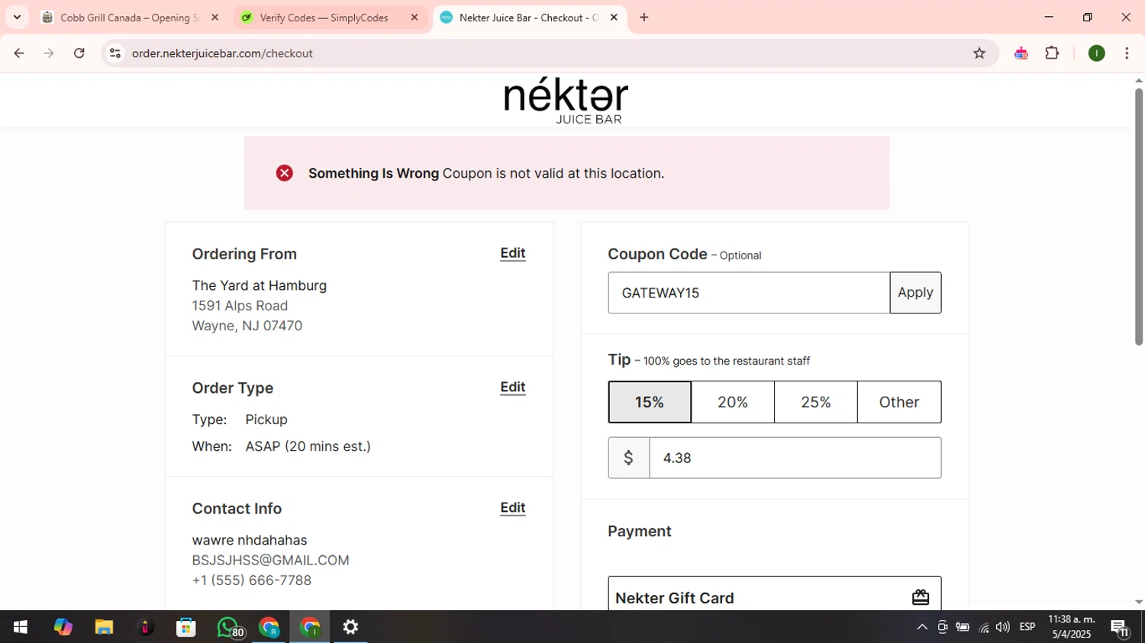Screen dimensions: 1145x643
Task: Open File Explorer from the taskbar
Action: coord(104,627)
